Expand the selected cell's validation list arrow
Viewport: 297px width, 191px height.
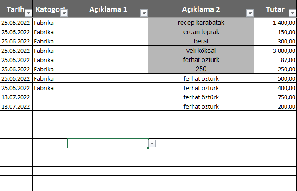(x=152, y=143)
